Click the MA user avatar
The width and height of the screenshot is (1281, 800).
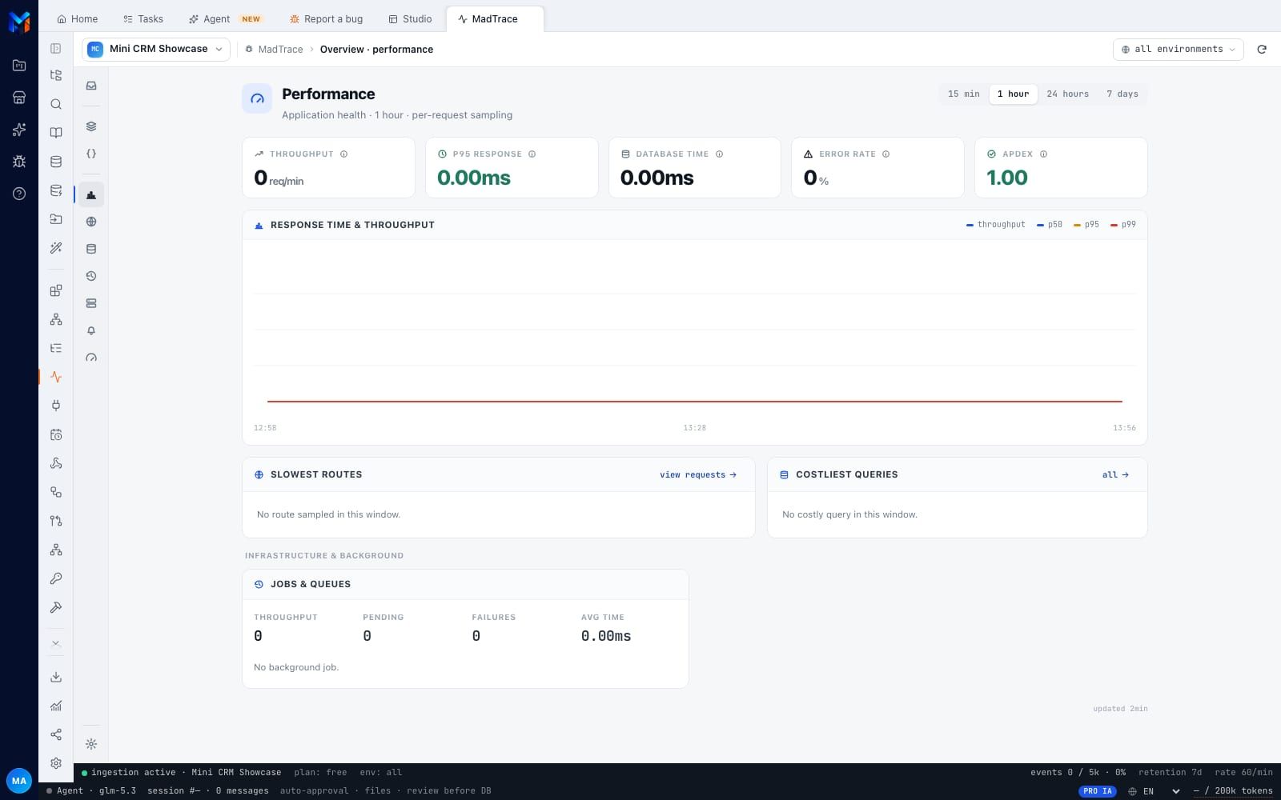pyautogui.click(x=19, y=781)
